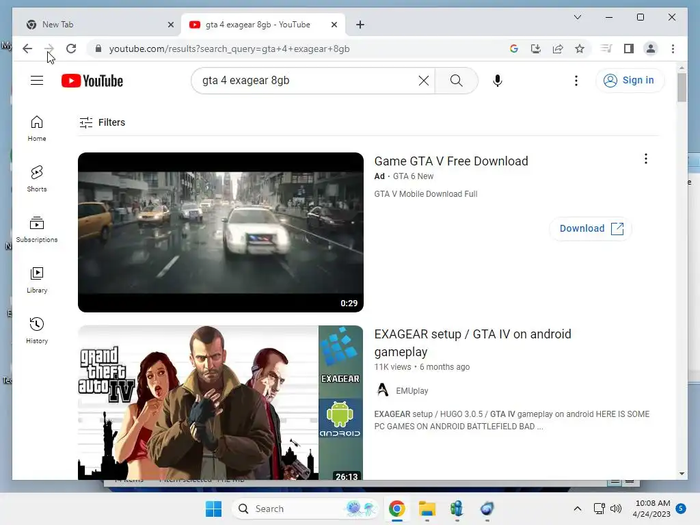Go back with the browser back arrow
Viewport: 700px width, 525px height.
click(x=27, y=49)
